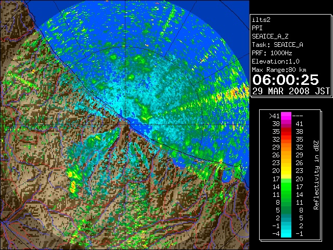
Task: Click the red 35 dBZ legend band
Action: point(286,132)
